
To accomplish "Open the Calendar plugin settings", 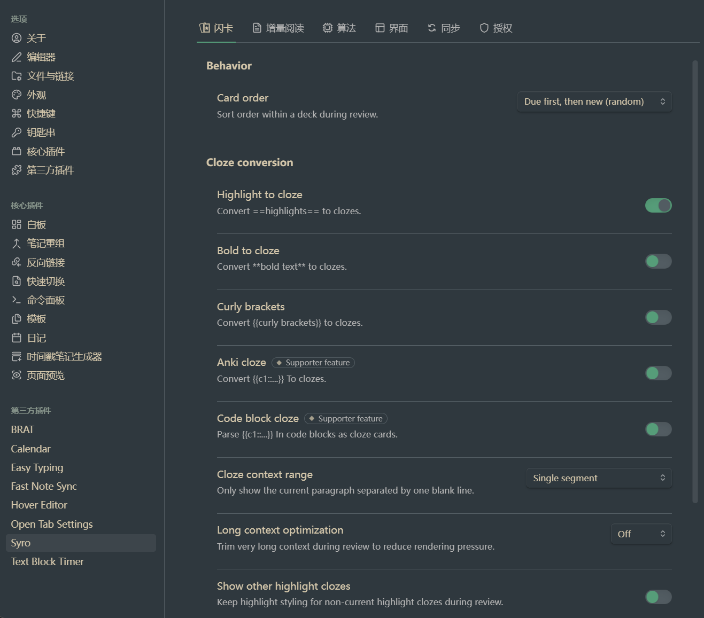I will (31, 449).
